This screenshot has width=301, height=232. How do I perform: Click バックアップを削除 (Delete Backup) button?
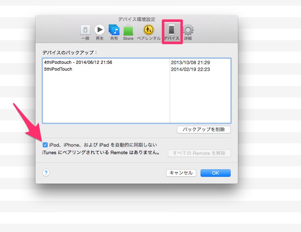[204, 129]
